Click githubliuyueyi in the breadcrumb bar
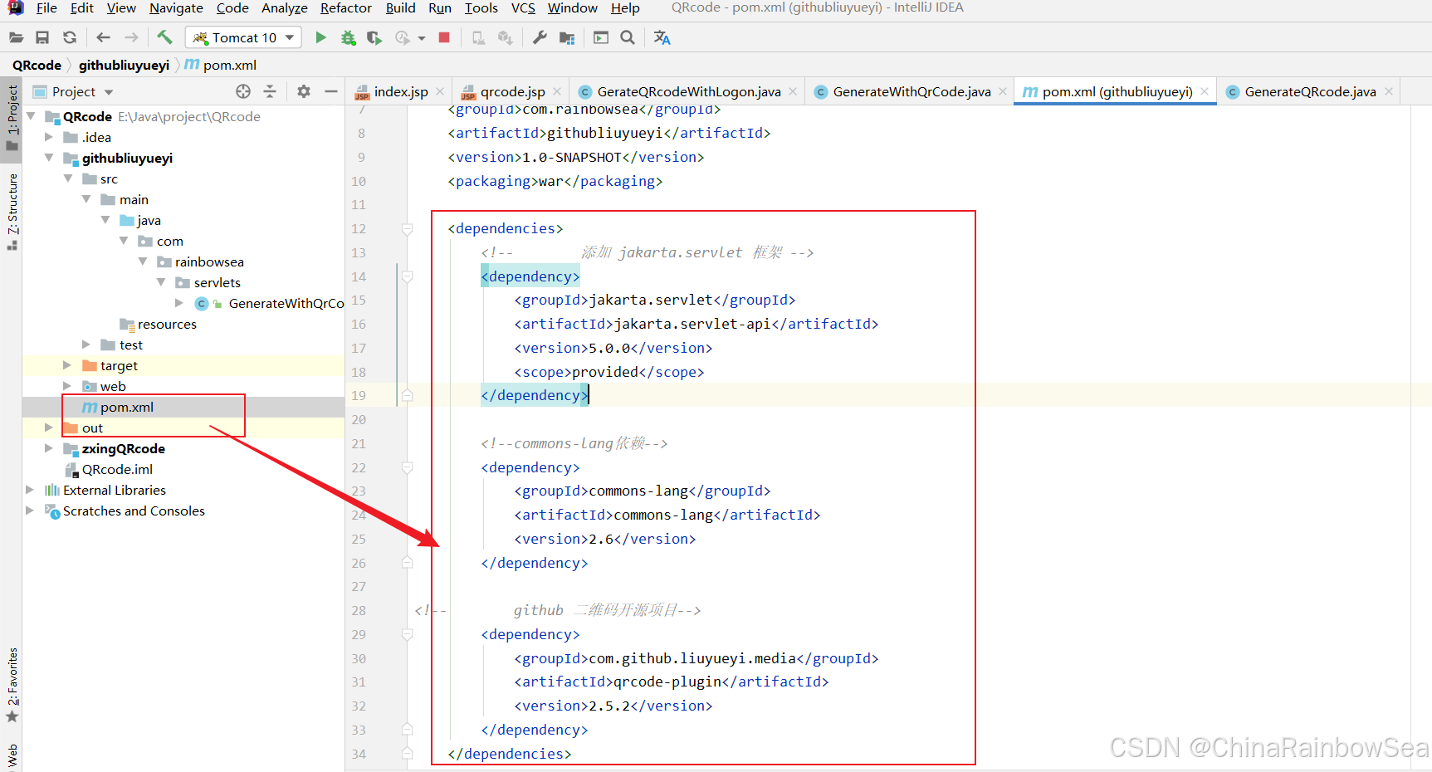Viewport: 1432px width, 772px height. coord(124,65)
